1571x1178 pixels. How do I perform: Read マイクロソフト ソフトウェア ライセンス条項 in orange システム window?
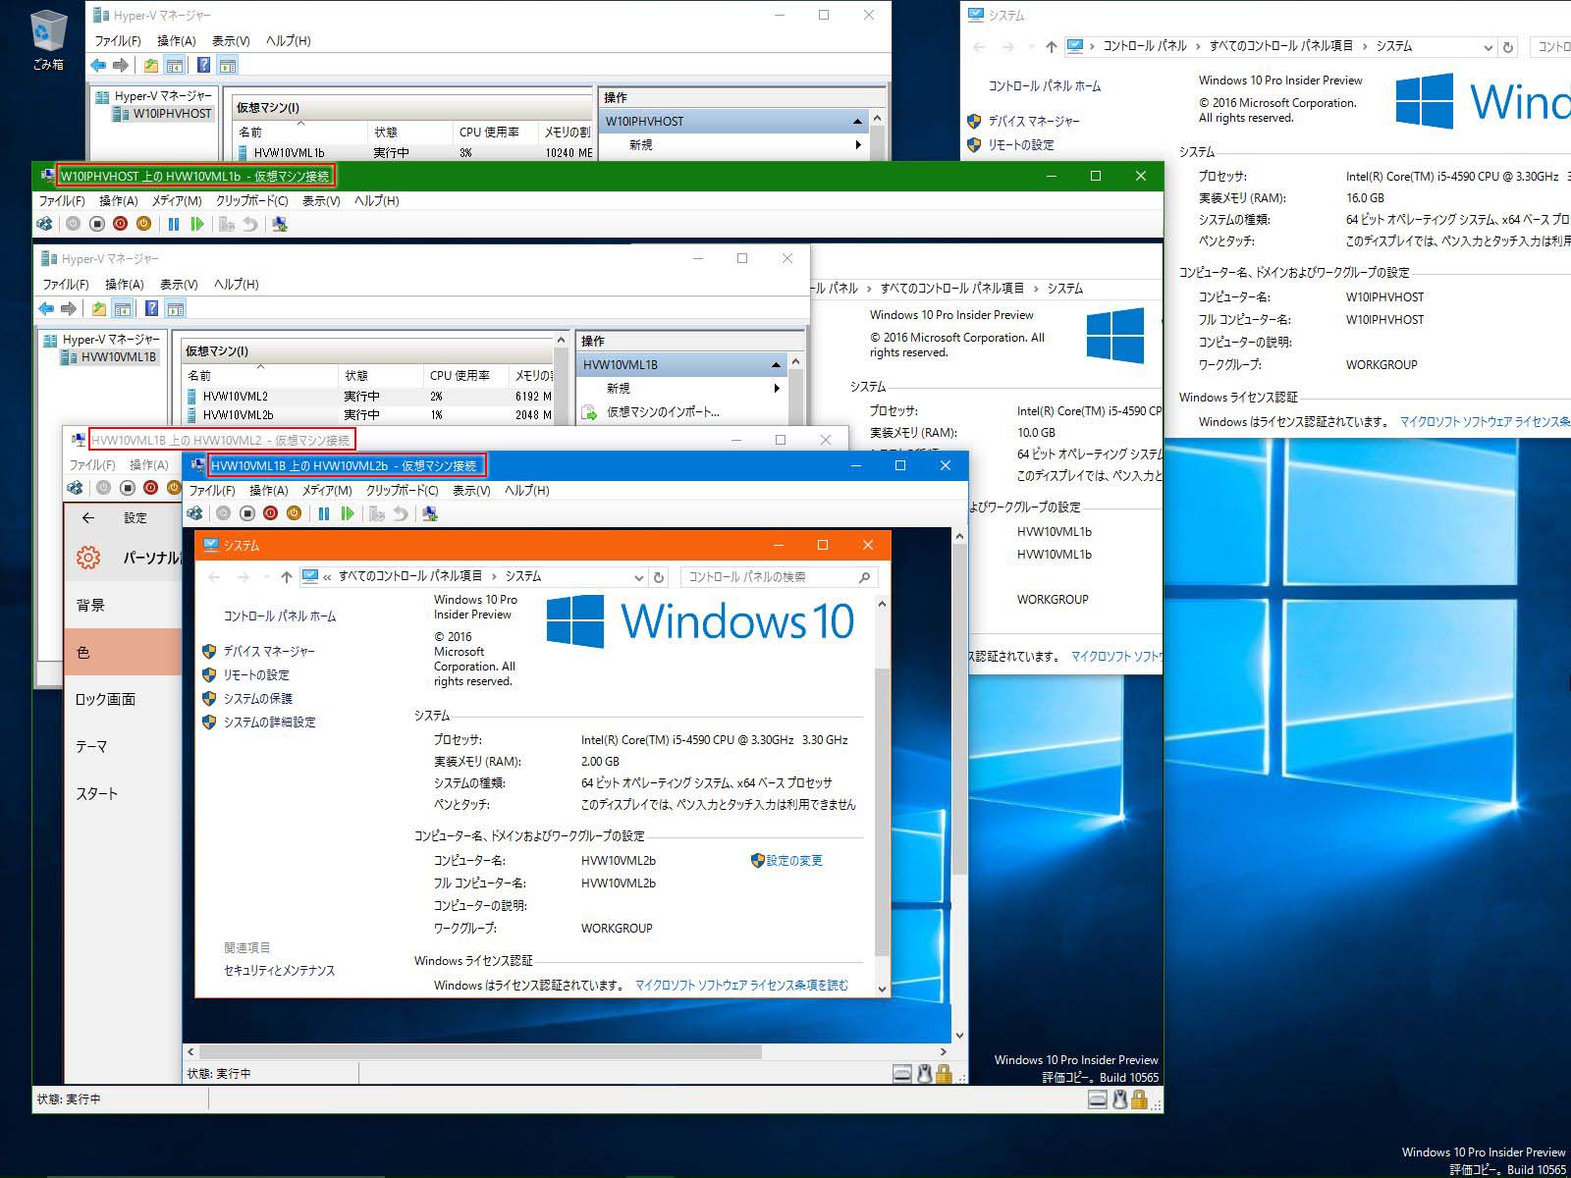tap(741, 985)
